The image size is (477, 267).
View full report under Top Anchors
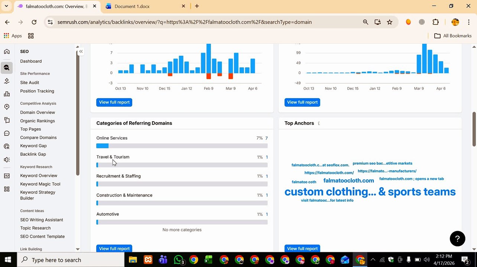(x=302, y=248)
